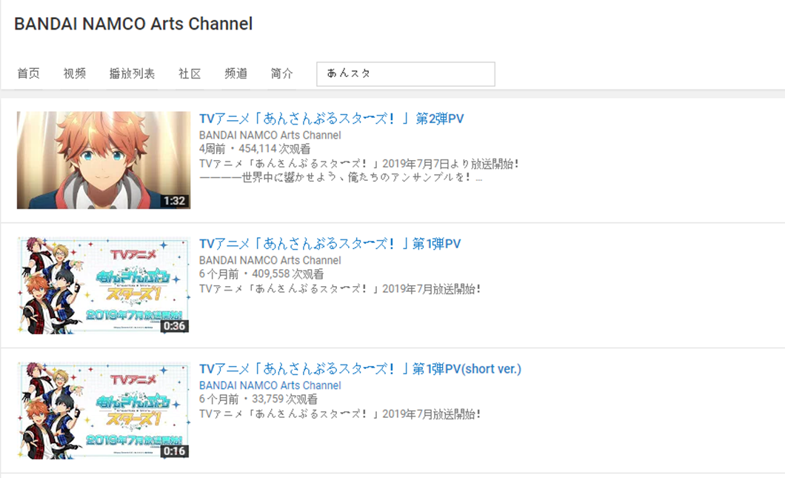This screenshot has height=478, width=785.
Task: Open the 0:36 第1弾PV video thumbnail
Action: [104, 285]
